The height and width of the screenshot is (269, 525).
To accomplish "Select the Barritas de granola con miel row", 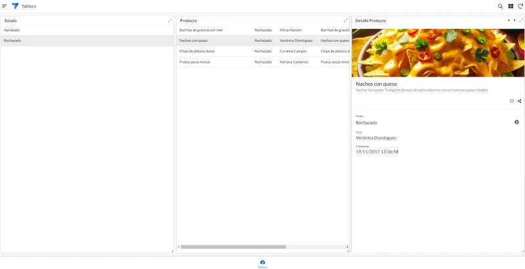I will coord(263,30).
